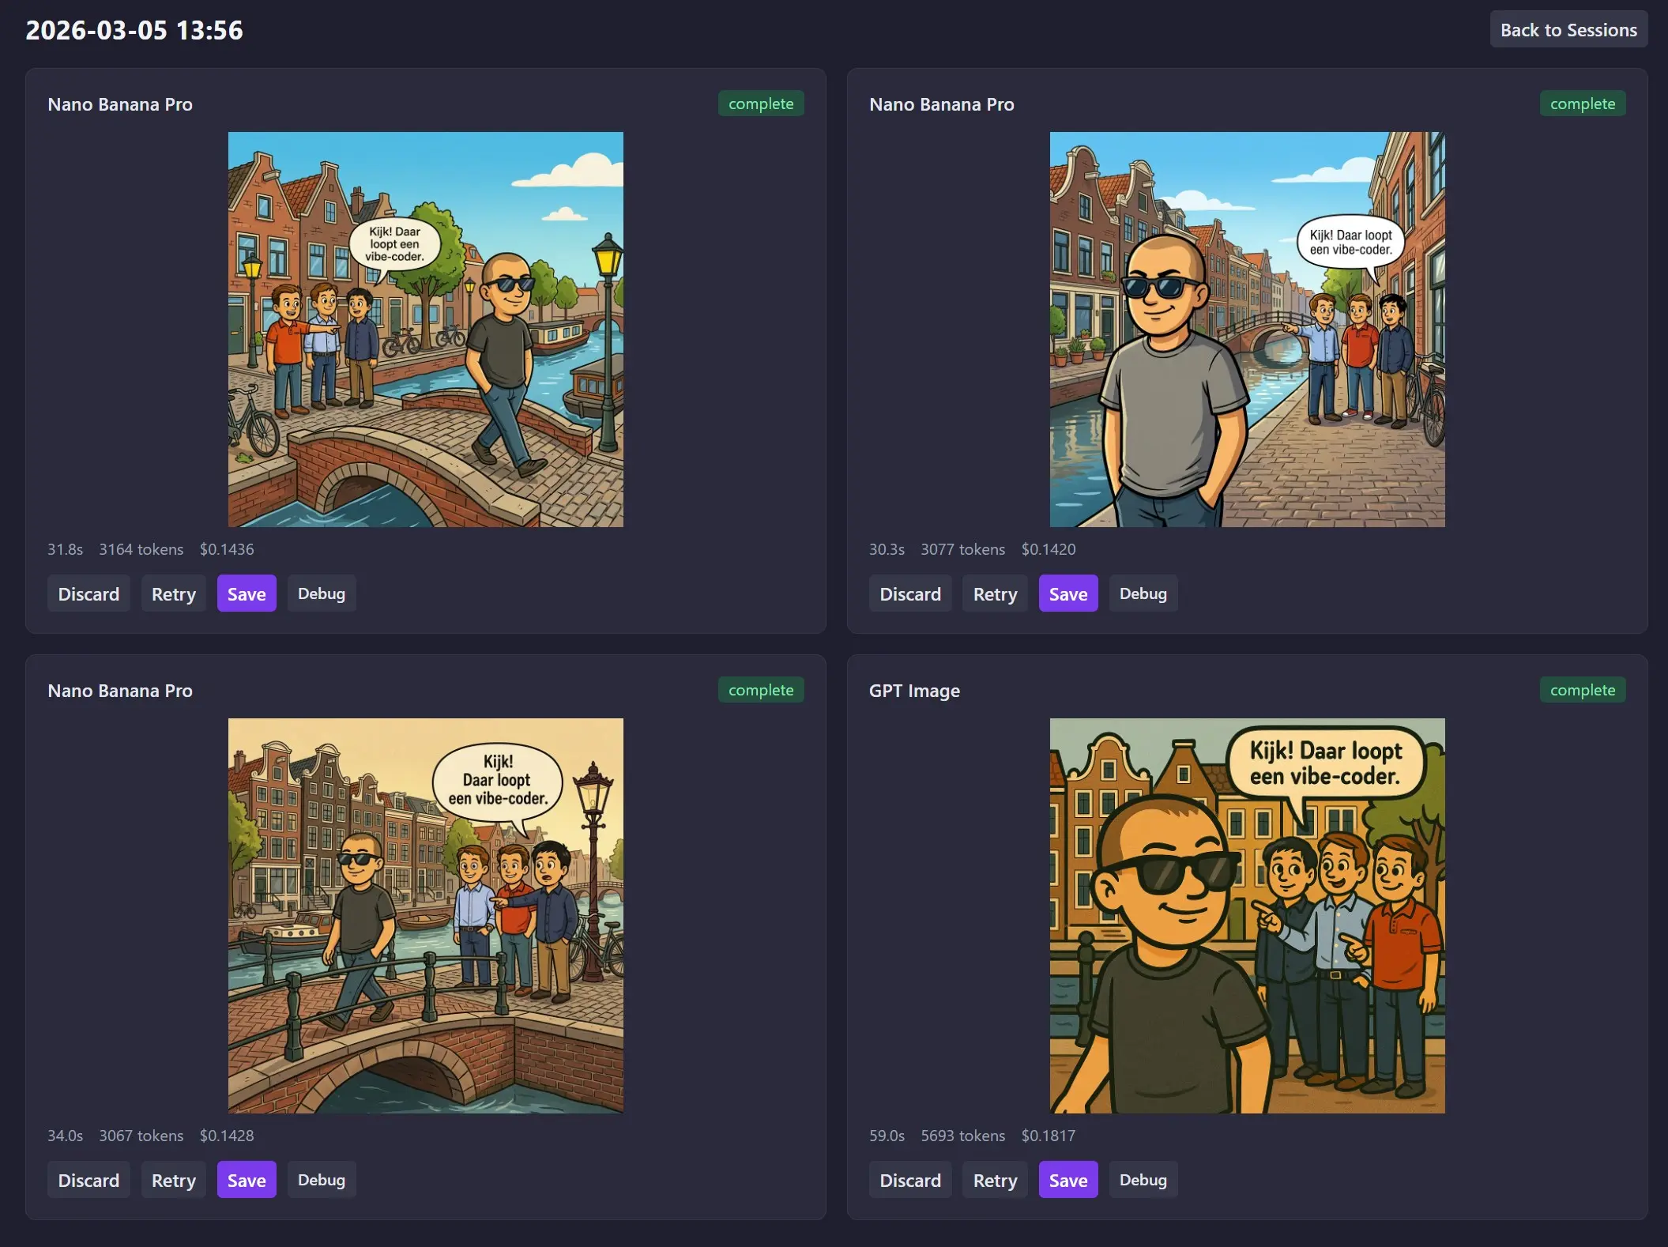Open the top-right gray t-shirt cartoon image
The width and height of the screenshot is (1668, 1247).
click(1247, 329)
